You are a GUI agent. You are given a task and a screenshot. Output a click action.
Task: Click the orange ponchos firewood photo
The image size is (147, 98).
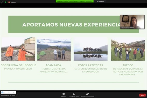pyautogui.click(x=18, y=49)
